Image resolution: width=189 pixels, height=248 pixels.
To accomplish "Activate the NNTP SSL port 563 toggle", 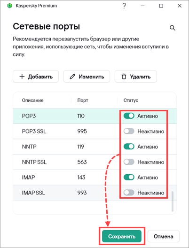I will pyautogui.click(x=129, y=162).
